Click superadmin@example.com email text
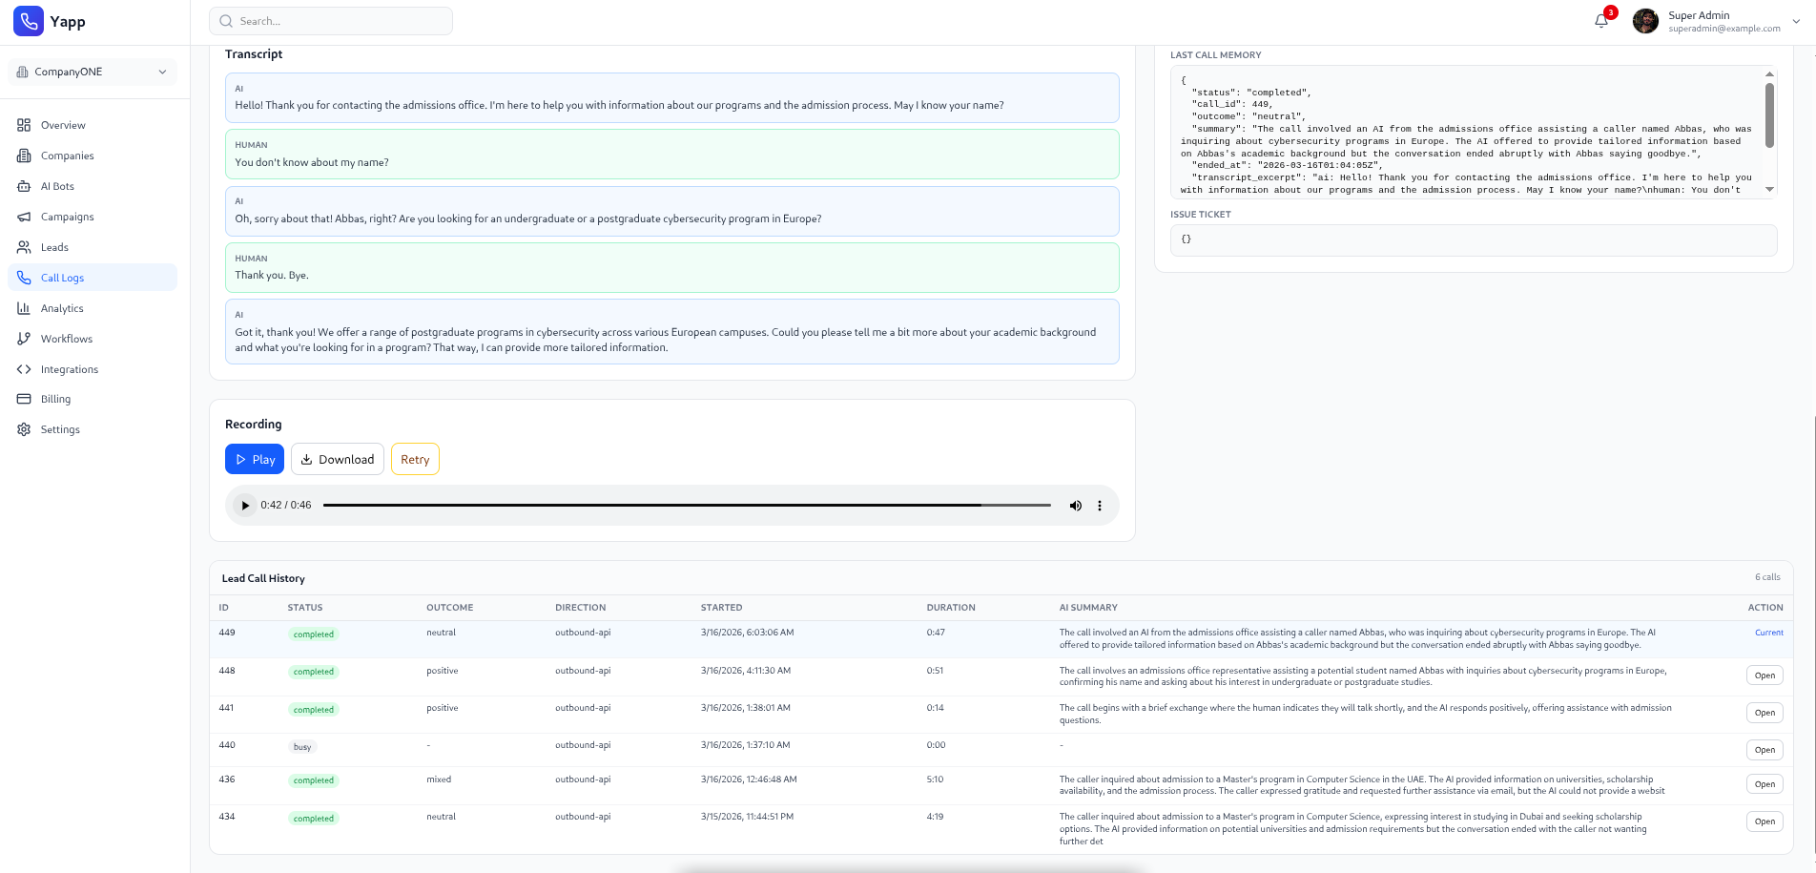The height and width of the screenshot is (873, 1816). tap(1724, 29)
